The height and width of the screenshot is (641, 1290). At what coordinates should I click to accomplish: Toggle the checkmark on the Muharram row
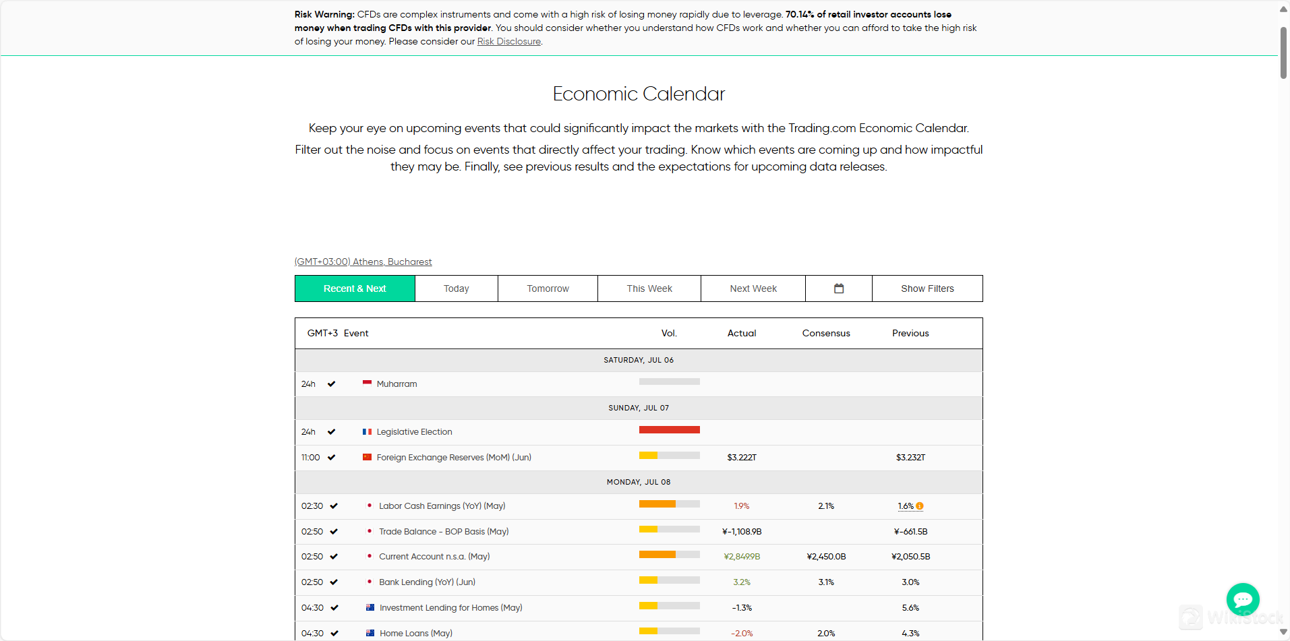point(331,384)
